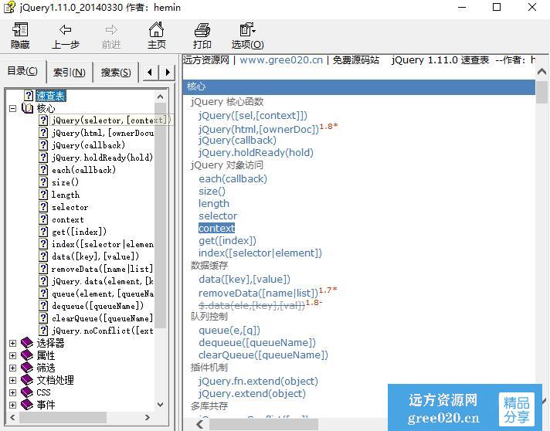Viewport: 550px width, 431px height.
Task: Click the Hide (隐藏) toolbar icon
Action: (x=20, y=31)
